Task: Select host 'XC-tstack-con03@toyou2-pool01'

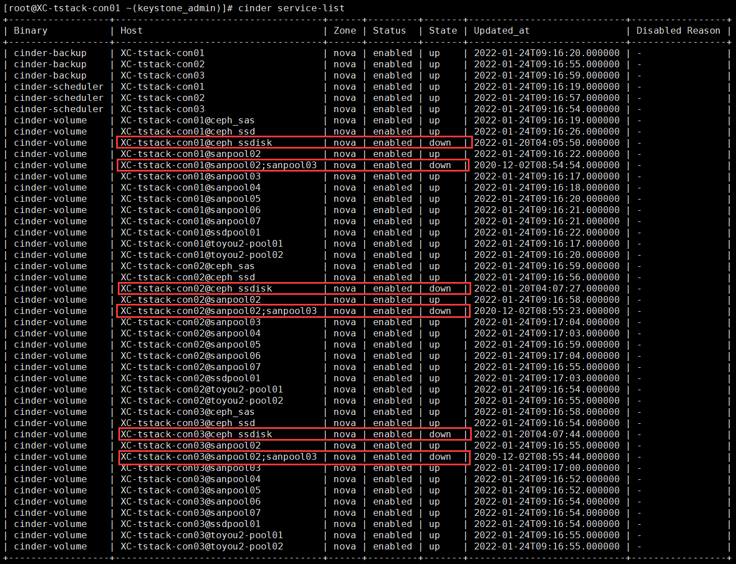Action: 201,535
